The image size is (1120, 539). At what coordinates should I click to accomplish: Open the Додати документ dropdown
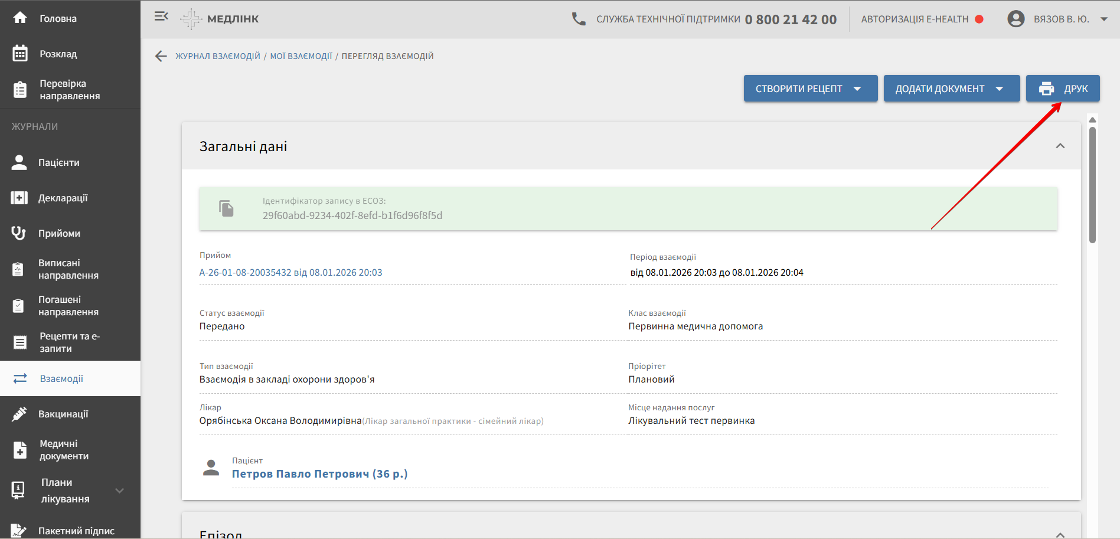(951, 89)
